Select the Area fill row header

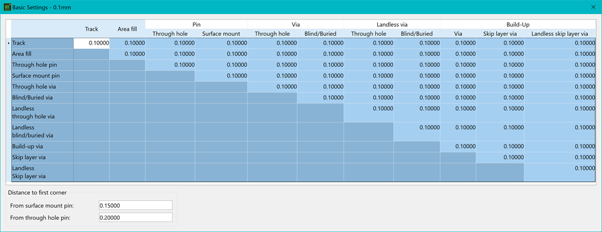point(42,54)
